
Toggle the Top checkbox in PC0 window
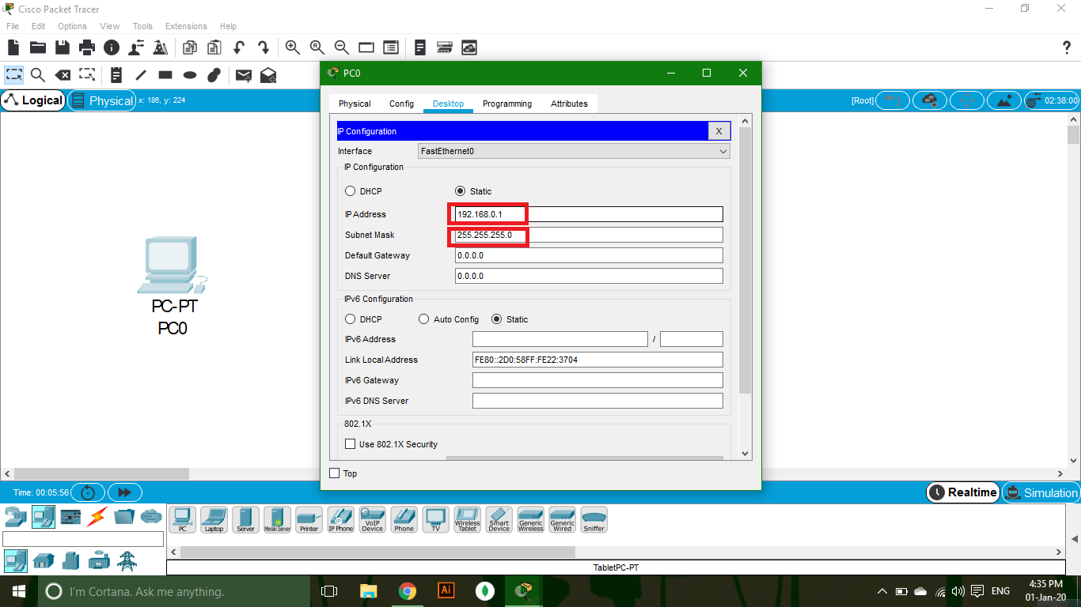pos(335,473)
